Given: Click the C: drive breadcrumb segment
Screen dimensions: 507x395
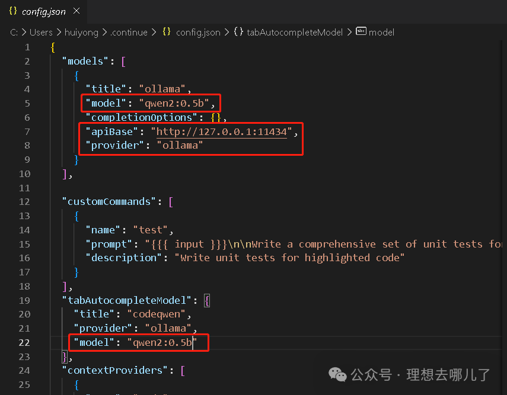Looking at the screenshot, I should point(14,33).
